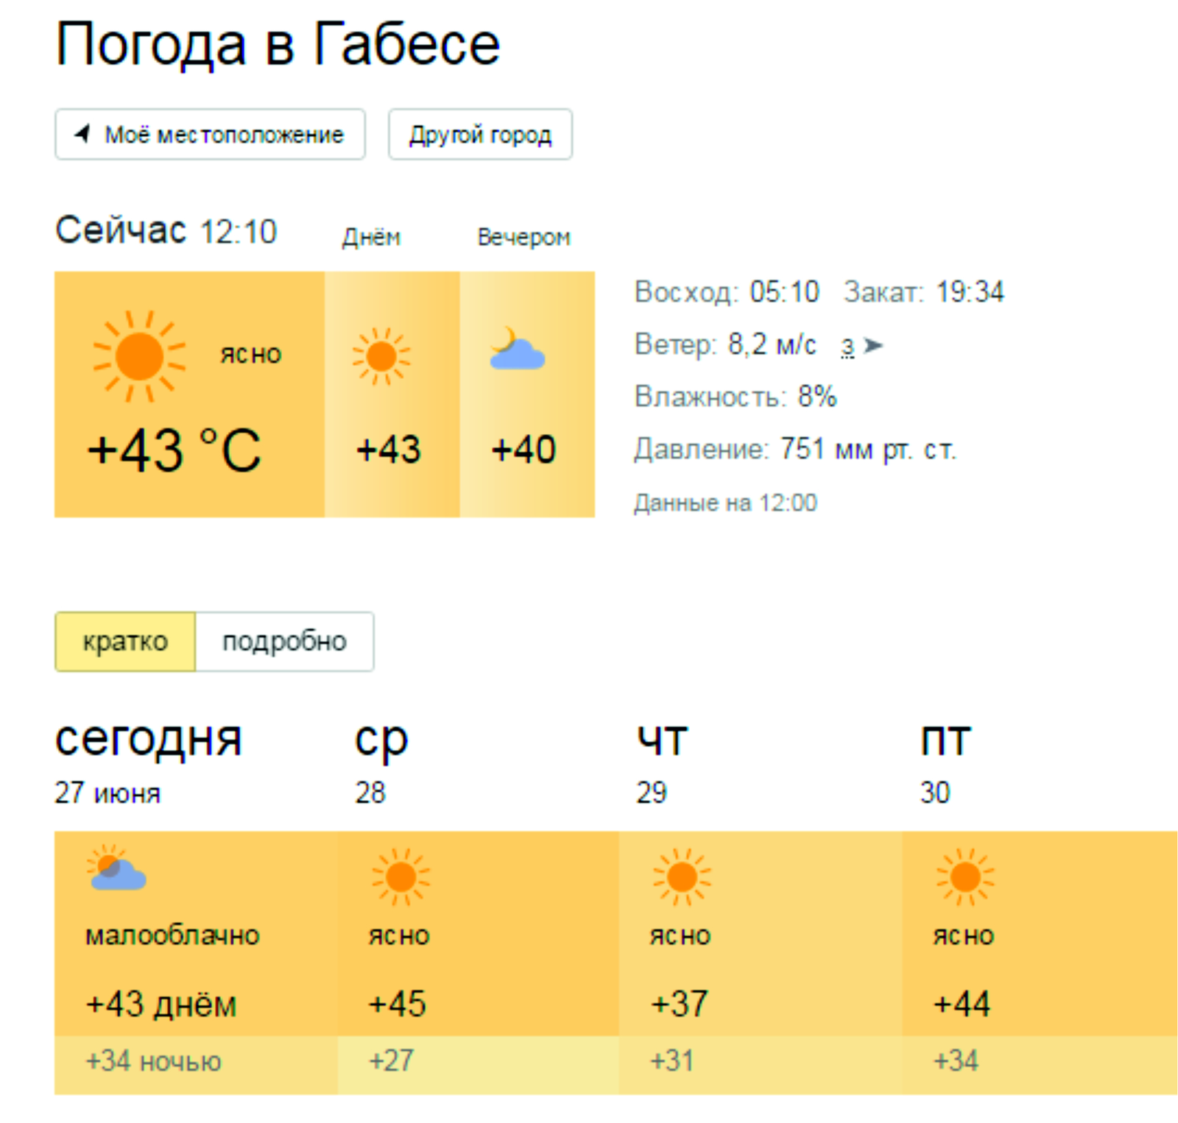Select the Днём forecast column
Screen dimensions: 1178x1123
[392, 394]
